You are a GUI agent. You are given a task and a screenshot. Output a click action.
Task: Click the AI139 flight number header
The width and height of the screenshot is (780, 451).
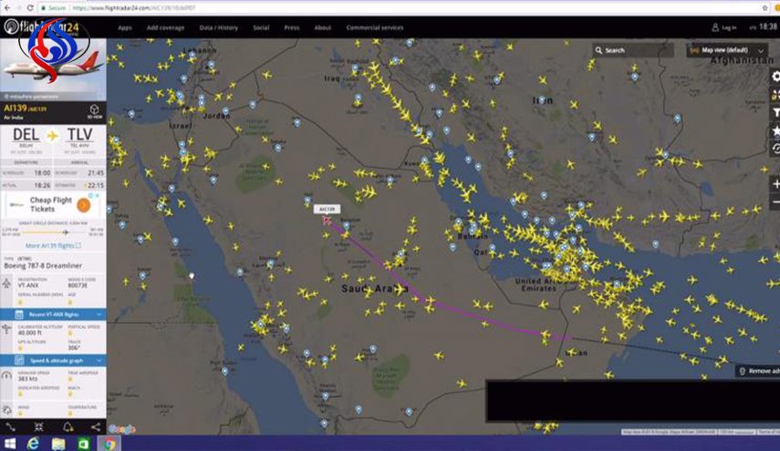coord(16,108)
